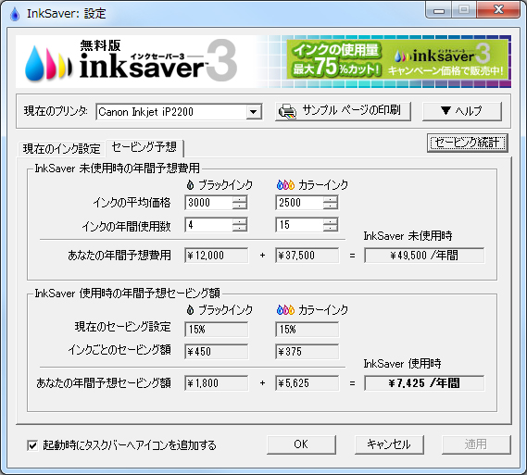Expand the current printer dropdown

[254, 112]
